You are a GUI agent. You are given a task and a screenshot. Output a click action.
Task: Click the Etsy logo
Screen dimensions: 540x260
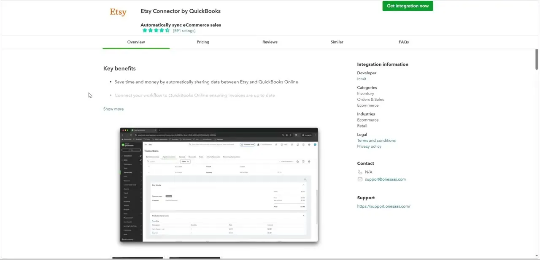(118, 12)
